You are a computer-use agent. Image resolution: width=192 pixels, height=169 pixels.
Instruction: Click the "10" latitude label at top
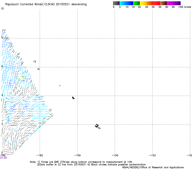point(2,9)
